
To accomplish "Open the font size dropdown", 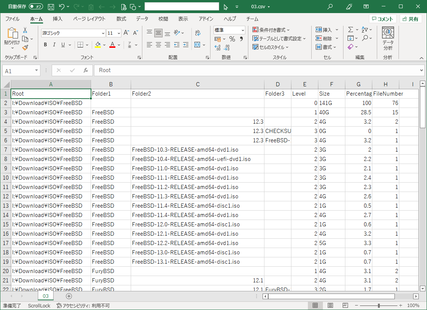I will click(119, 33).
